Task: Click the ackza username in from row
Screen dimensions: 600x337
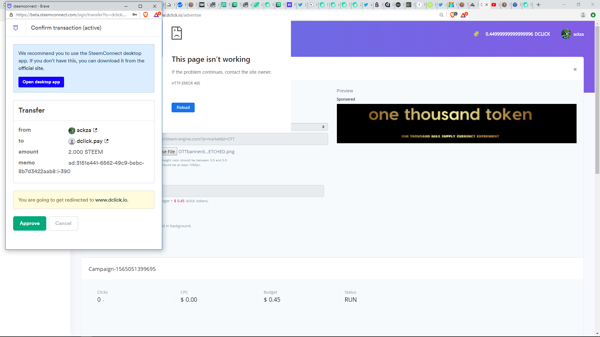Action: [84, 130]
